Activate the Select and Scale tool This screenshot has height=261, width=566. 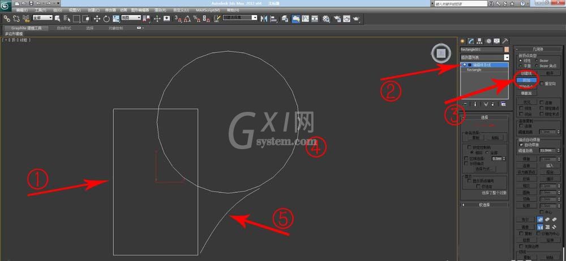point(116,19)
